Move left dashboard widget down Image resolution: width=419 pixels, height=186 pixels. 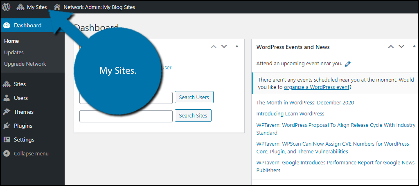[224, 46]
